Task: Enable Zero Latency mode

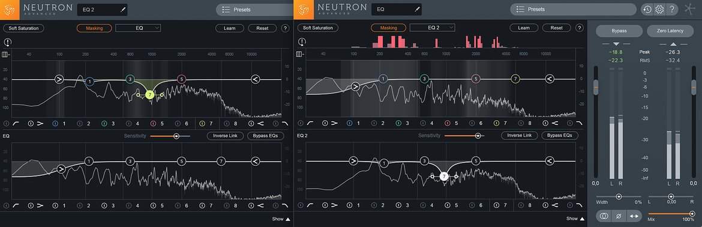Action: click(670, 31)
